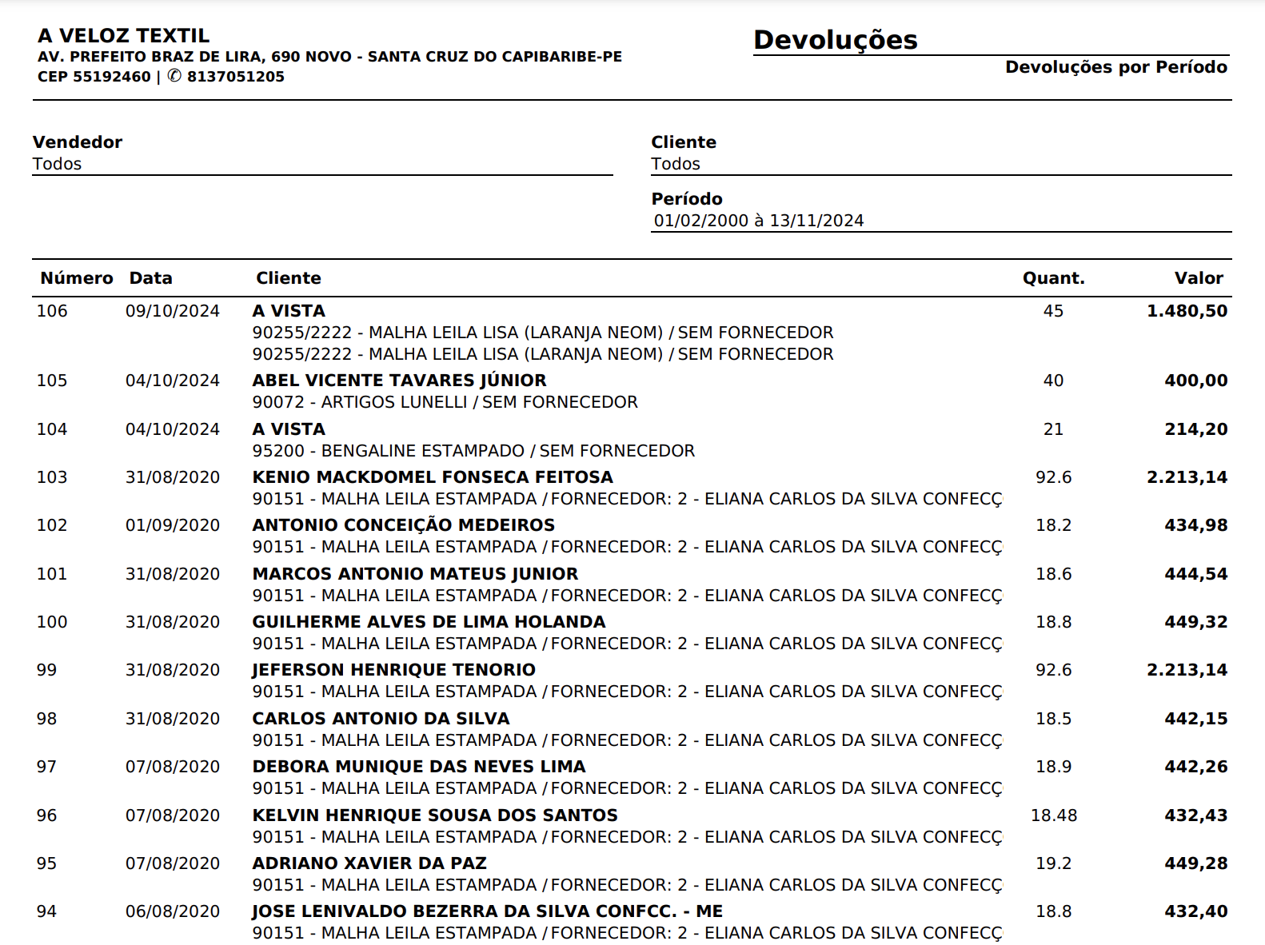The image size is (1265, 945).
Task: Click the quantity 18.48 for KELVIN HENRIQUE
Action: pos(1053,815)
